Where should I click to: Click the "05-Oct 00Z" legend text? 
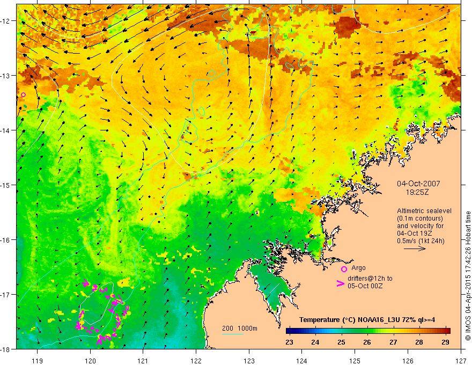click(365, 286)
